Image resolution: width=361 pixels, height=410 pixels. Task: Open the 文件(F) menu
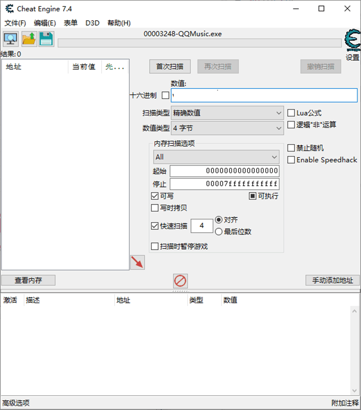(x=15, y=23)
